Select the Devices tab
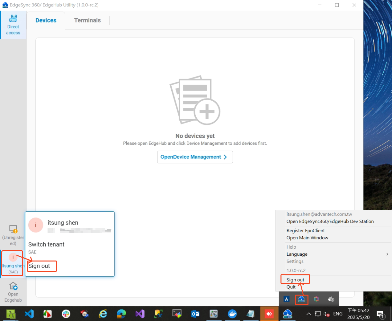The image size is (392, 321). pyautogui.click(x=46, y=20)
